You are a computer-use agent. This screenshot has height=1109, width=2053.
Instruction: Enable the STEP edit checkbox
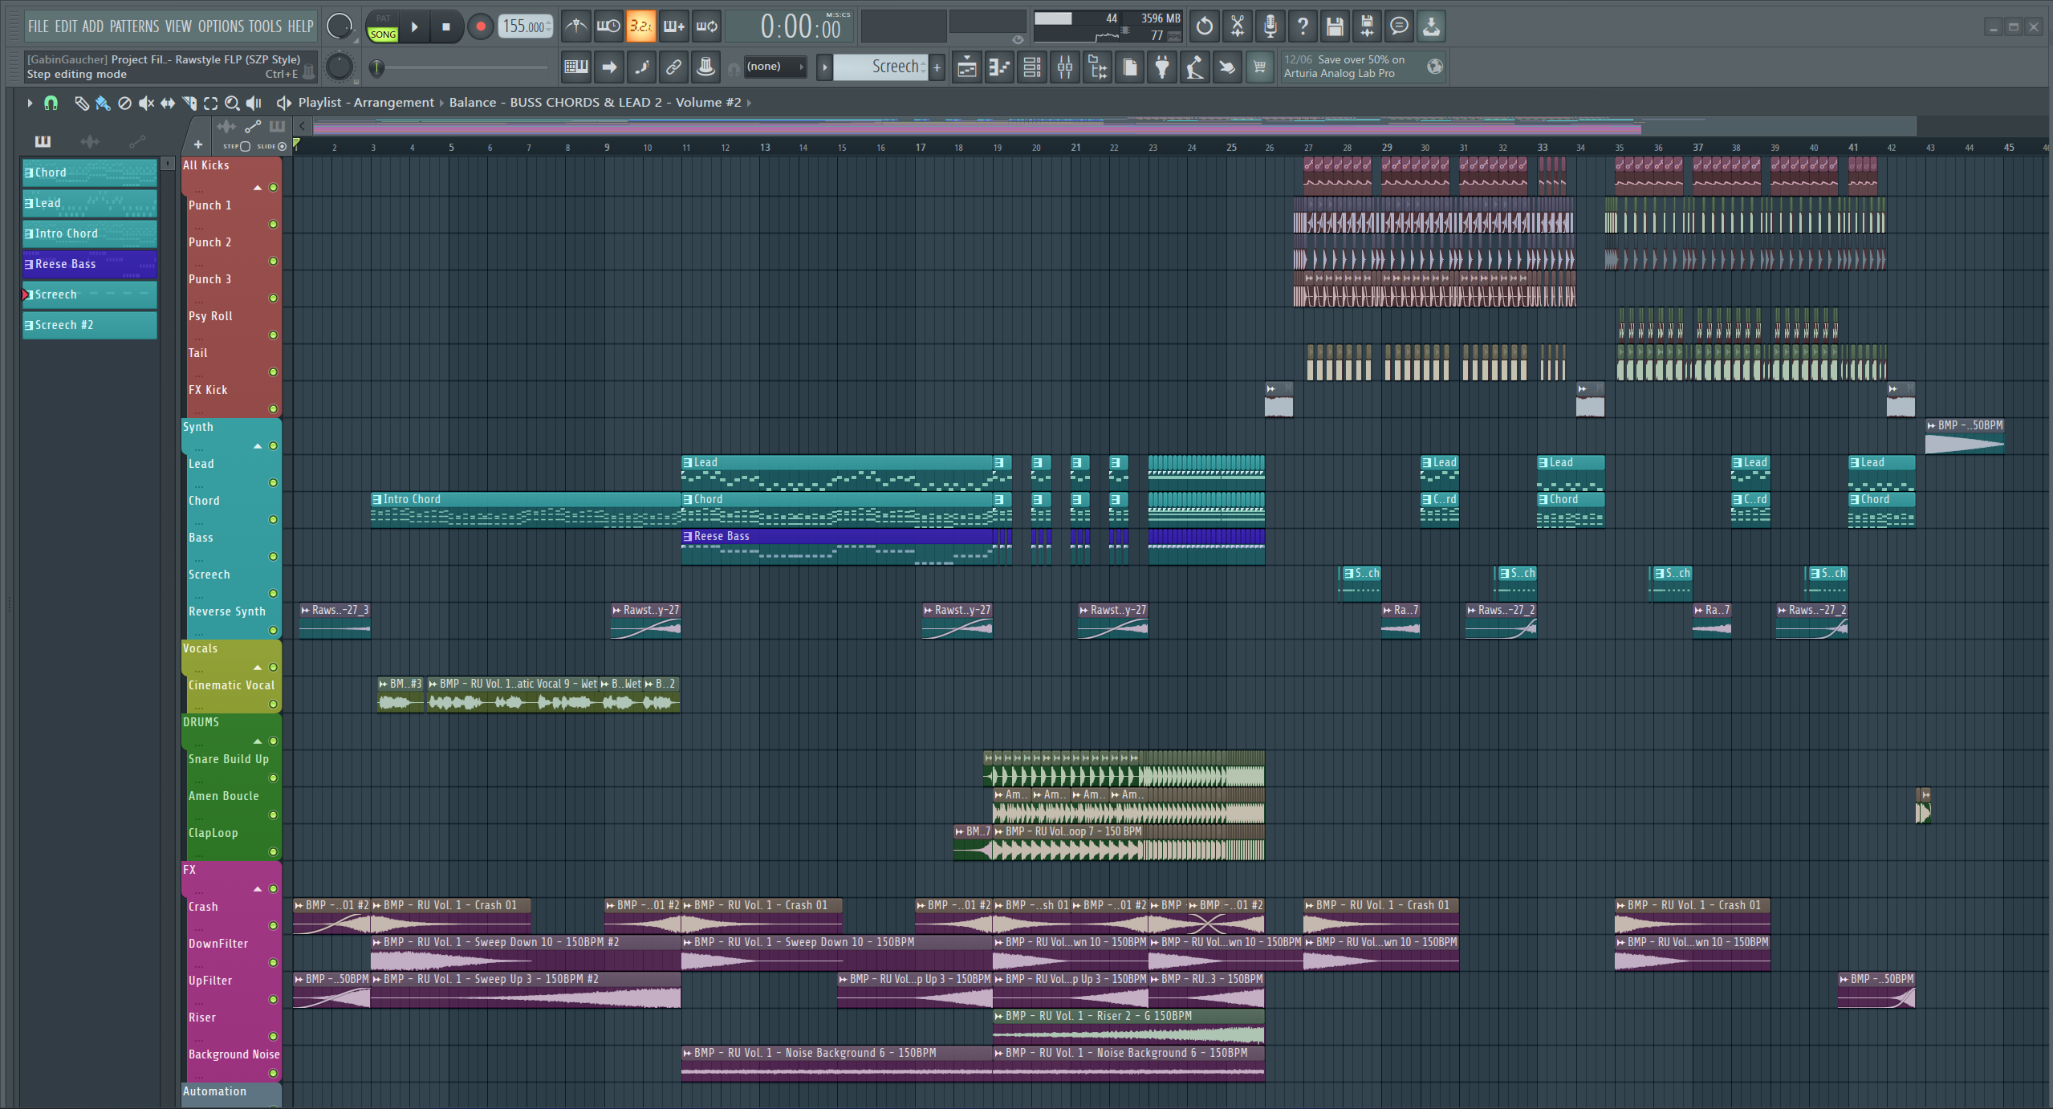[246, 146]
